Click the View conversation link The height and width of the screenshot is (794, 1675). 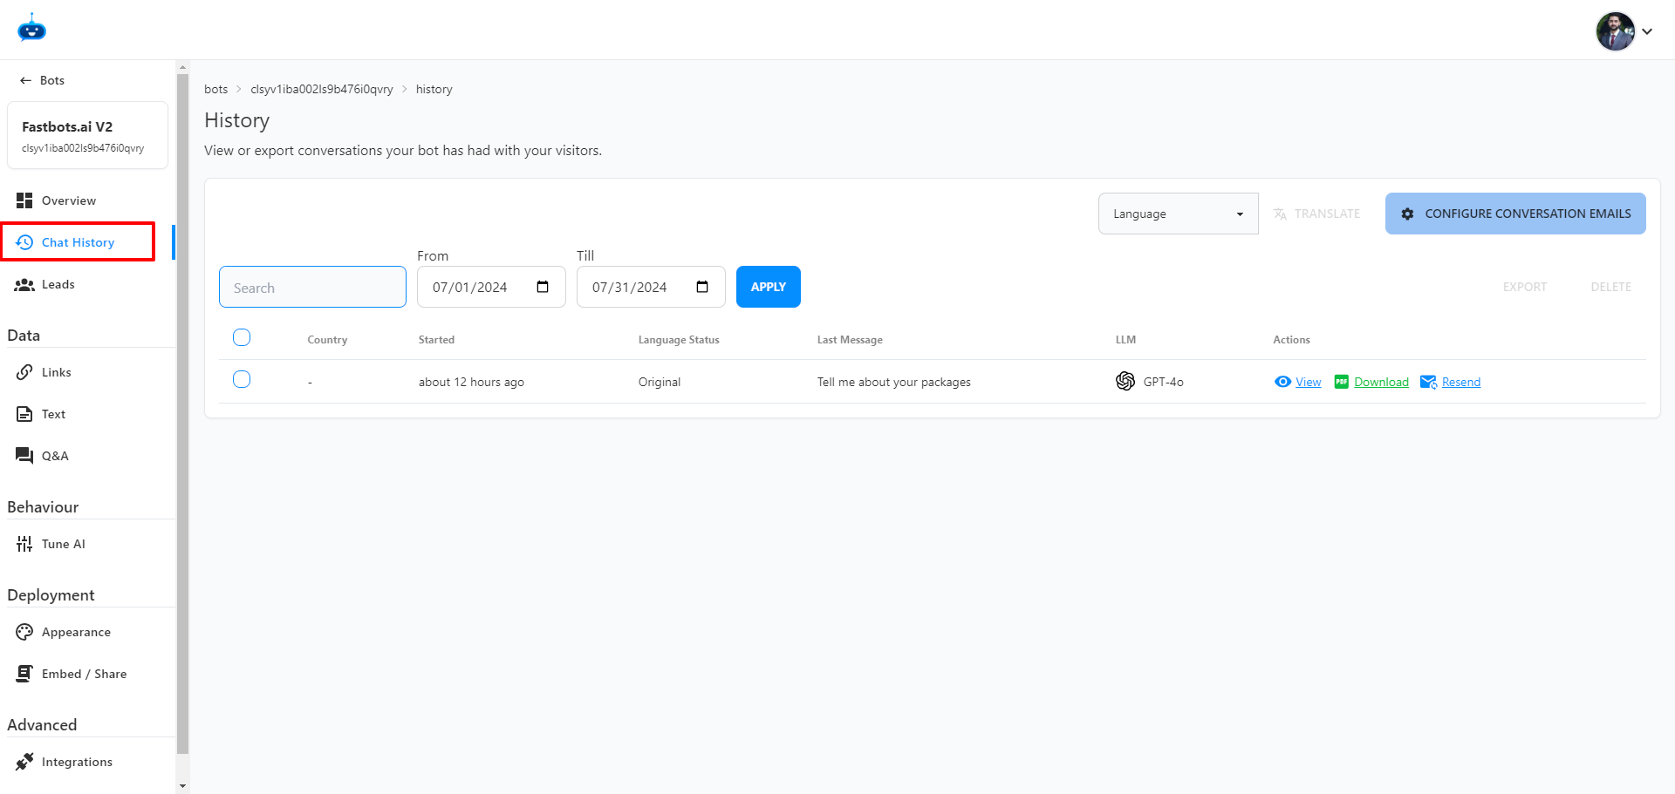point(1308,382)
